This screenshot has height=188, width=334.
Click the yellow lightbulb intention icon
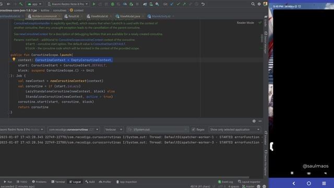click(x=14, y=60)
